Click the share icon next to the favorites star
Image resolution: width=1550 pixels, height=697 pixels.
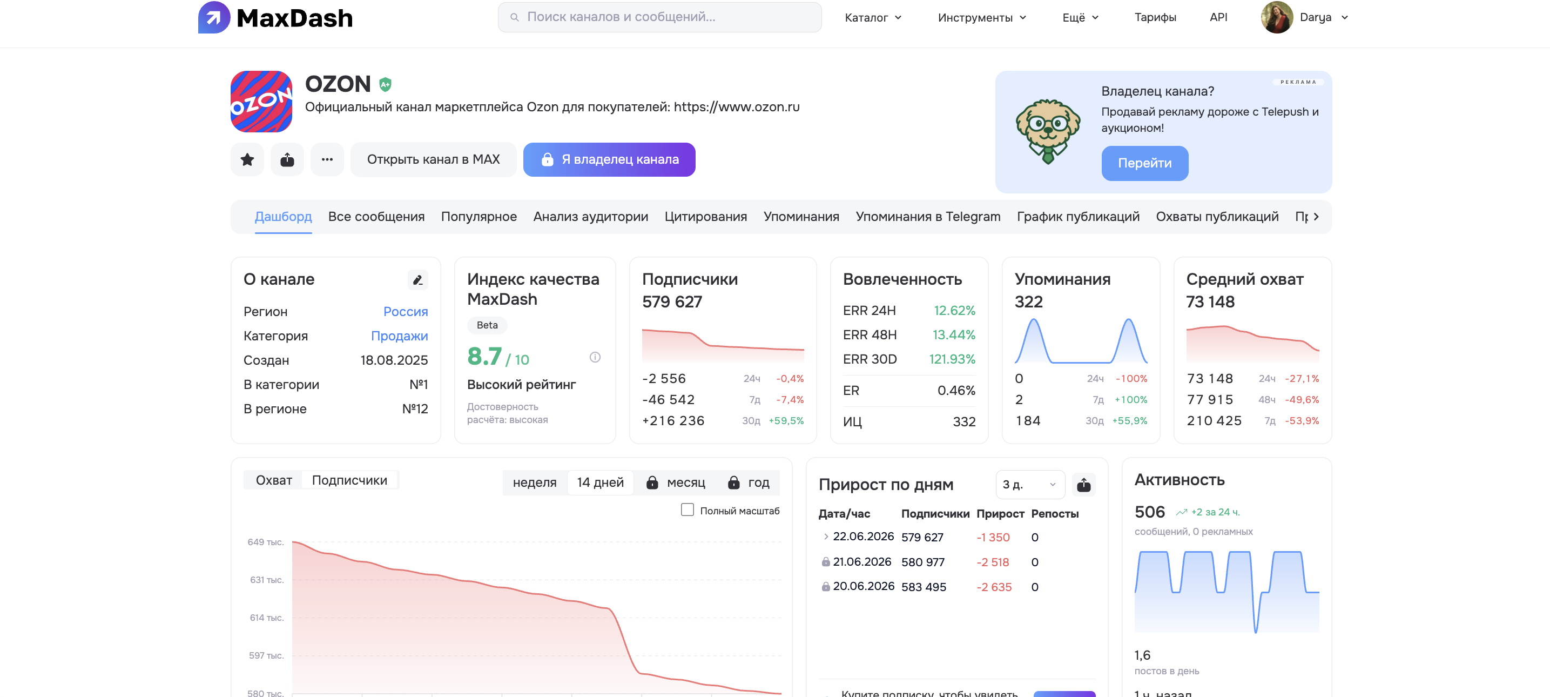(x=287, y=159)
